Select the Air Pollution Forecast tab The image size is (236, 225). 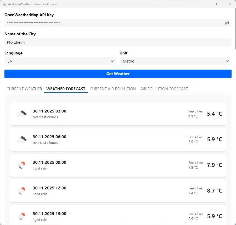pos(164,89)
